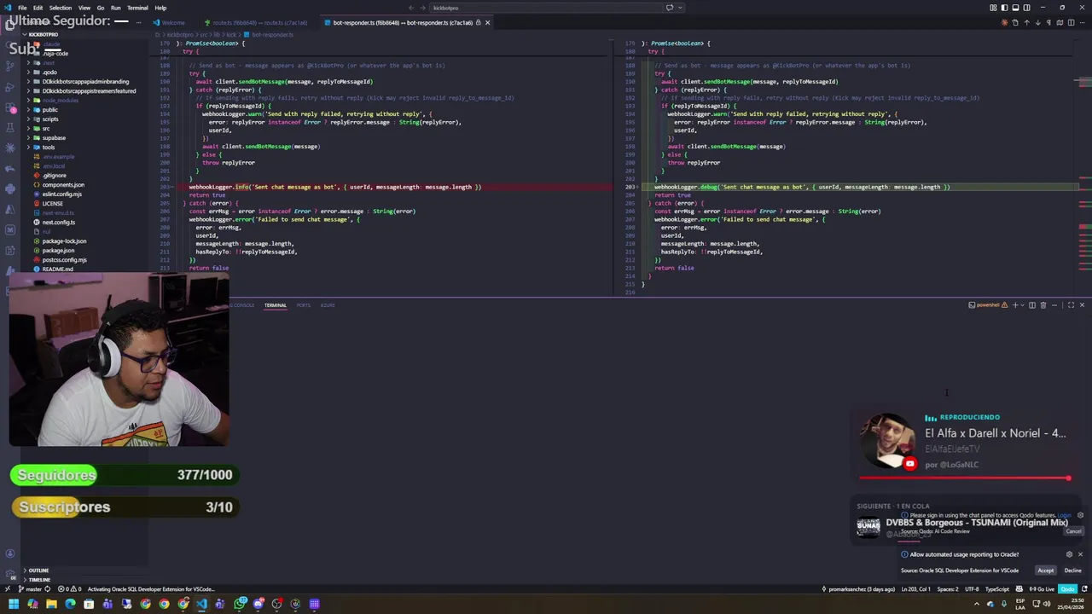Open the Azure icon in activity bar
The width and height of the screenshot is (1092, 614).
(10, 209)
